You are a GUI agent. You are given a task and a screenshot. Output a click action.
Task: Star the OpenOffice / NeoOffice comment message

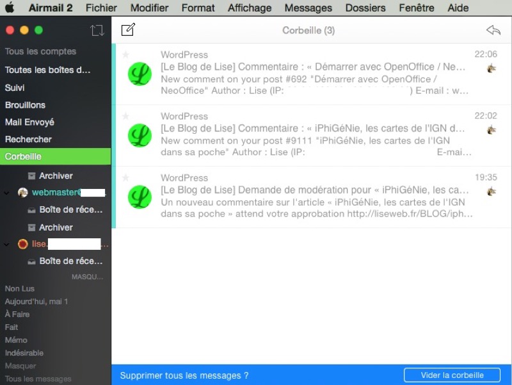tap(126, 54)
